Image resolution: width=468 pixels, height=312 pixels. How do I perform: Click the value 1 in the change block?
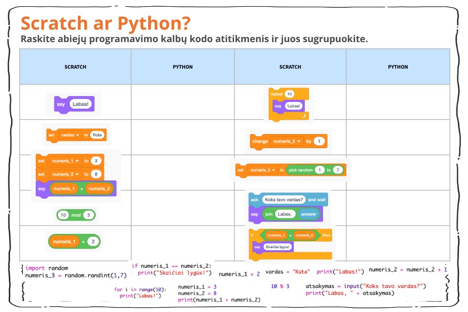tap(319, 141)
